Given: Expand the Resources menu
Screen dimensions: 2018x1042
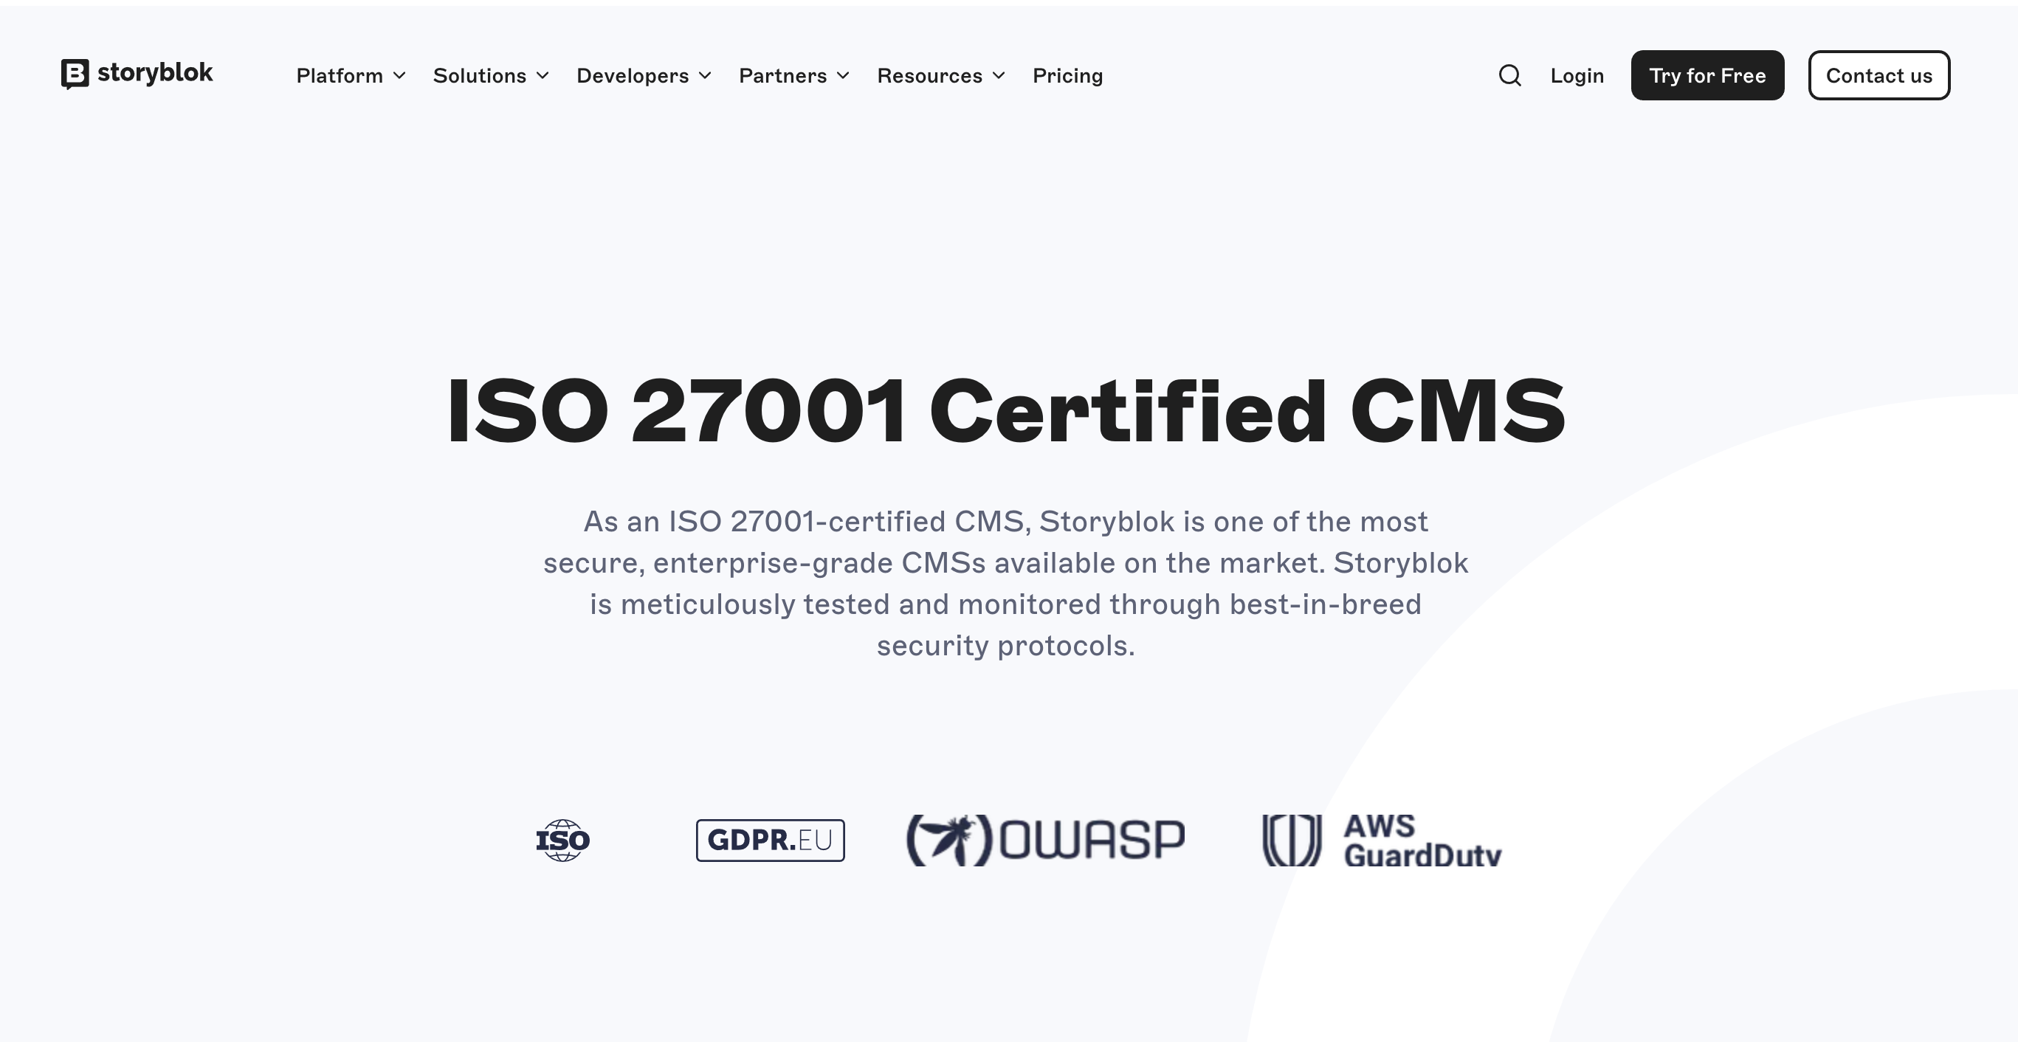Looking at the screenshot, I should click(941, 75).
